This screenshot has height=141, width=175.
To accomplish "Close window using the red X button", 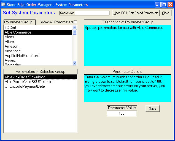I will pyautogui.click(x=170, y=5).
